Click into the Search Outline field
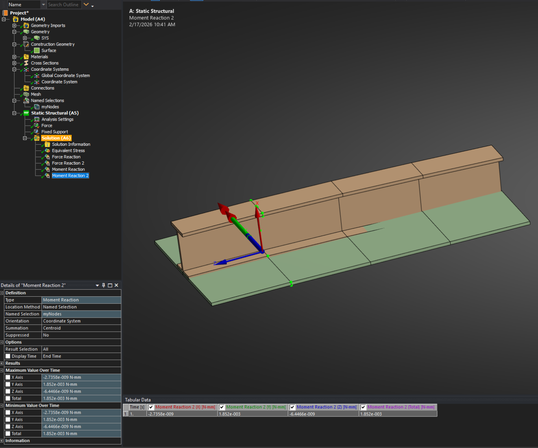538x448 pixels. (63, 5)
